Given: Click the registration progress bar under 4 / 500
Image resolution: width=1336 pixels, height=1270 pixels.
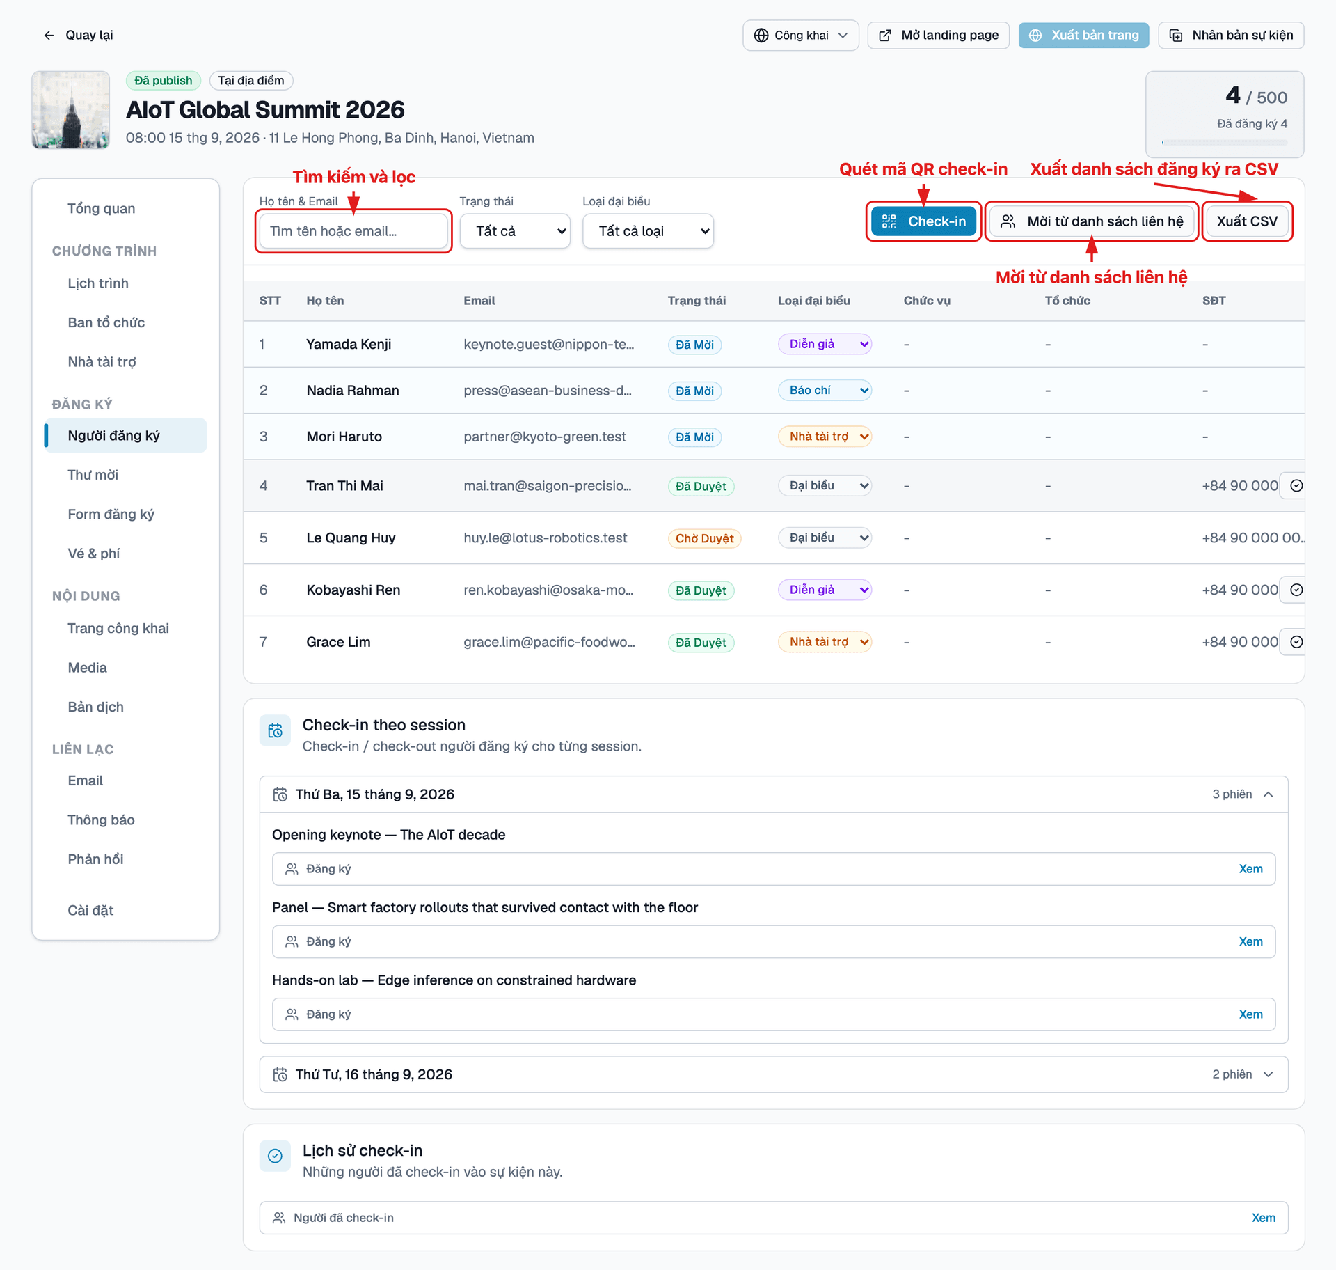Looking at the screenshot, I should click(1224, 143).
